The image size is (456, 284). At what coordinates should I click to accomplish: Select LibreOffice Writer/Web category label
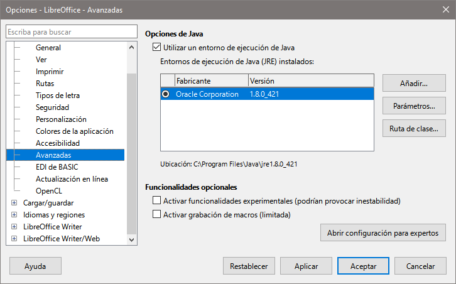click(x=62, y=239)
